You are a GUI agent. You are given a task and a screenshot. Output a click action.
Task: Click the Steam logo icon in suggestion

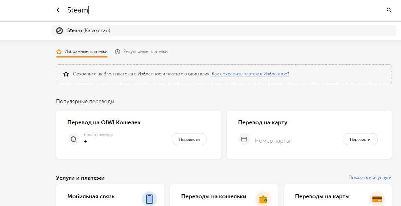click(60, 31)
